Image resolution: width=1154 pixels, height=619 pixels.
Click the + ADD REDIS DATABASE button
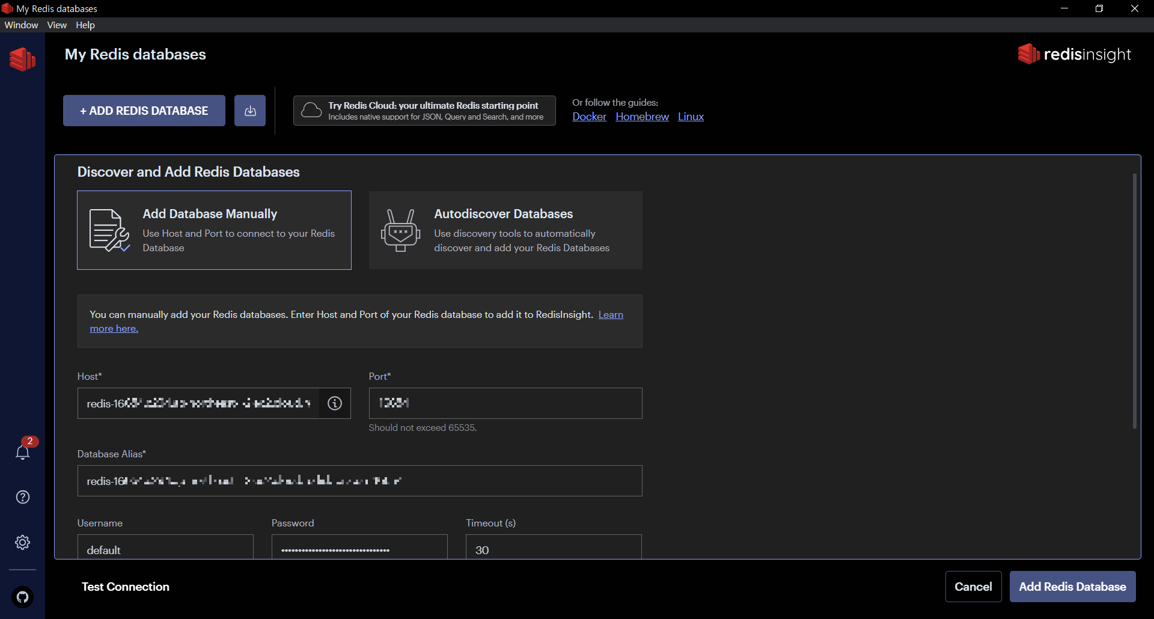coord(144,111)
